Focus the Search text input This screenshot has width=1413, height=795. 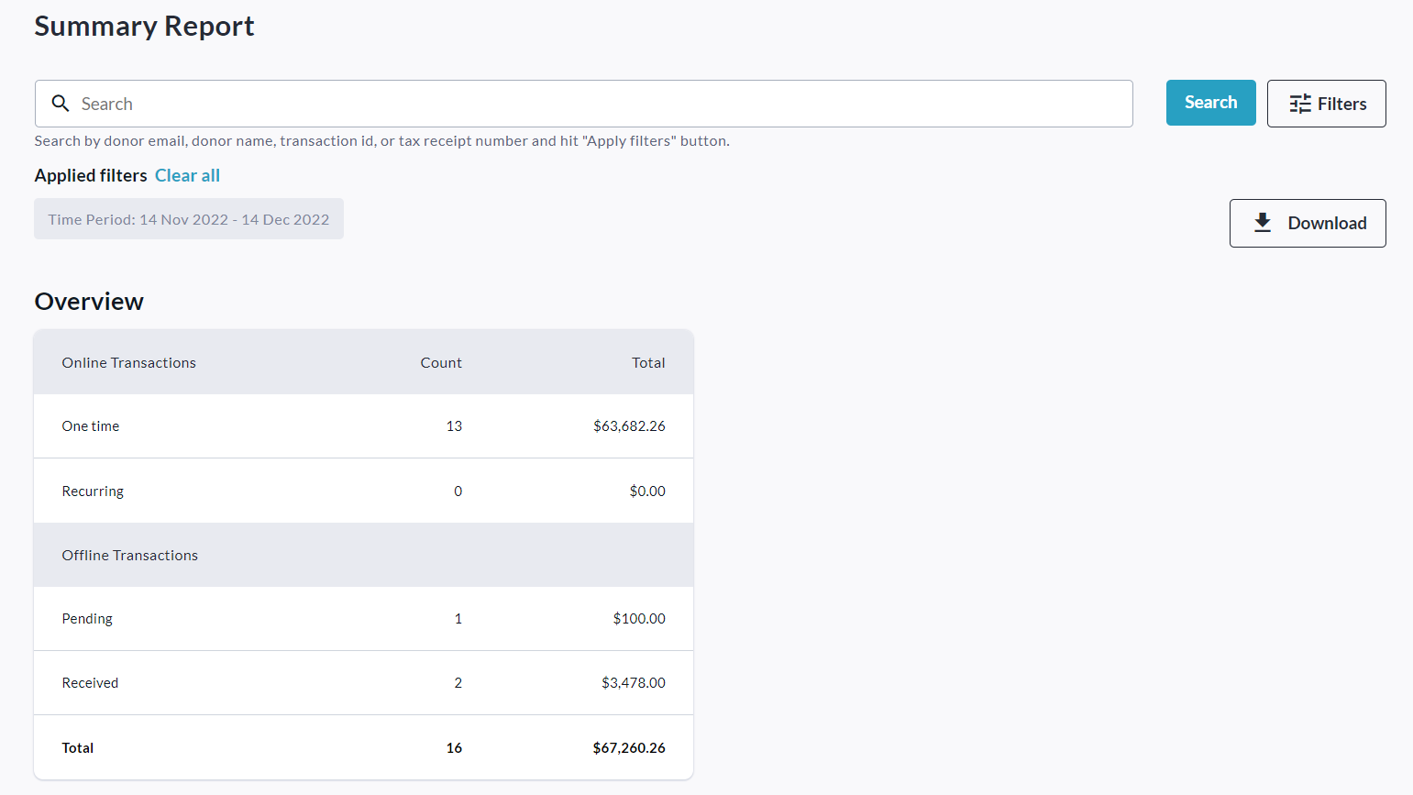coord(596,104)
